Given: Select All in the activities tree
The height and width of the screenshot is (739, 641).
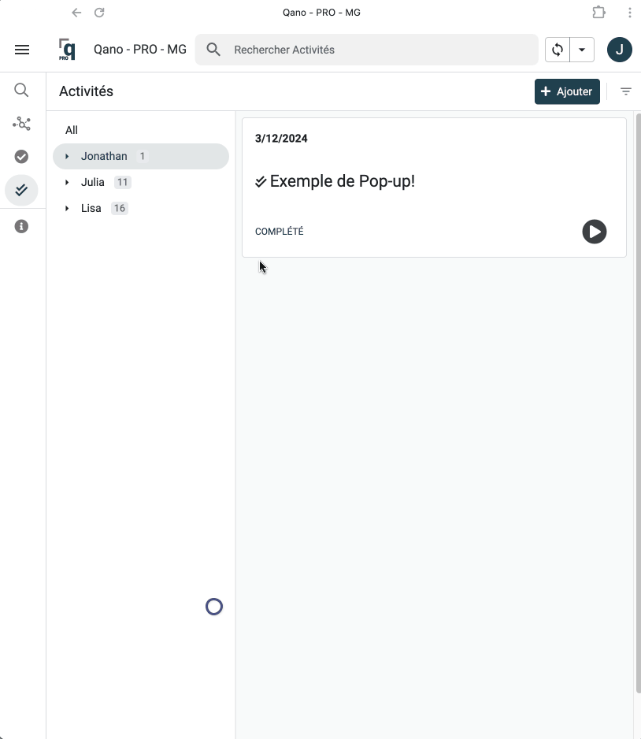Looking at the screenshot, I should (72, 130).
